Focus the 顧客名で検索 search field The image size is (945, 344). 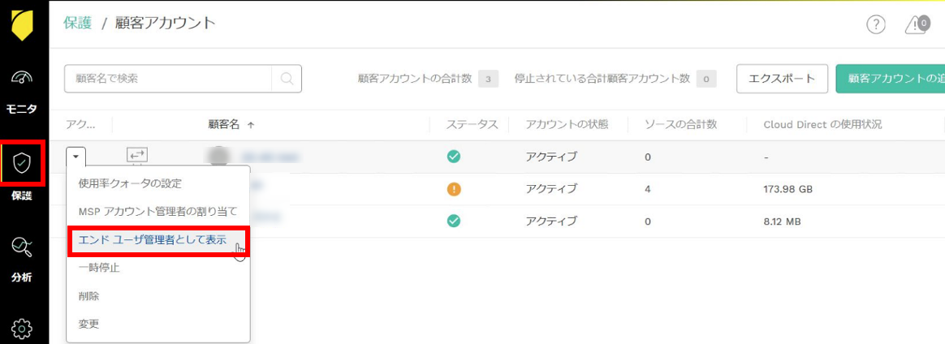click(x=168, y=79)
